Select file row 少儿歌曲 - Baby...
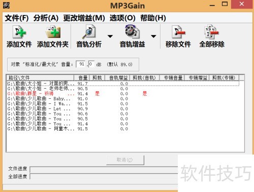The width and height of the screenshot is (254, 192). point(123,99)
